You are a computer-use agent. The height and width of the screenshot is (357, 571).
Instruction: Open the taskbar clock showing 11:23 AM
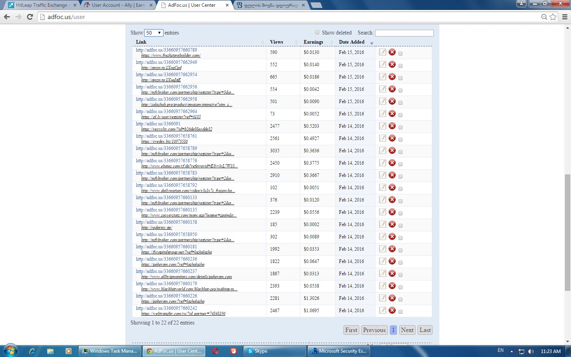point(551,351)
